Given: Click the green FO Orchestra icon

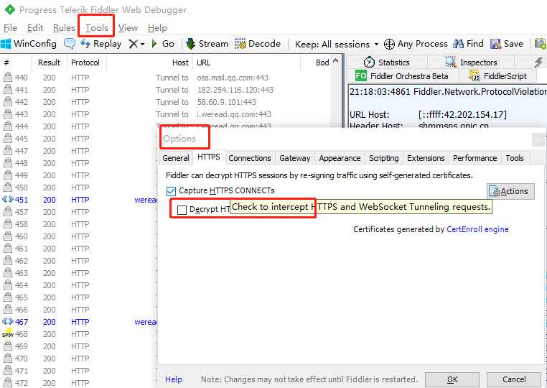Looking at the screenshot, I should pyautogui.click(x=360, y=75).
